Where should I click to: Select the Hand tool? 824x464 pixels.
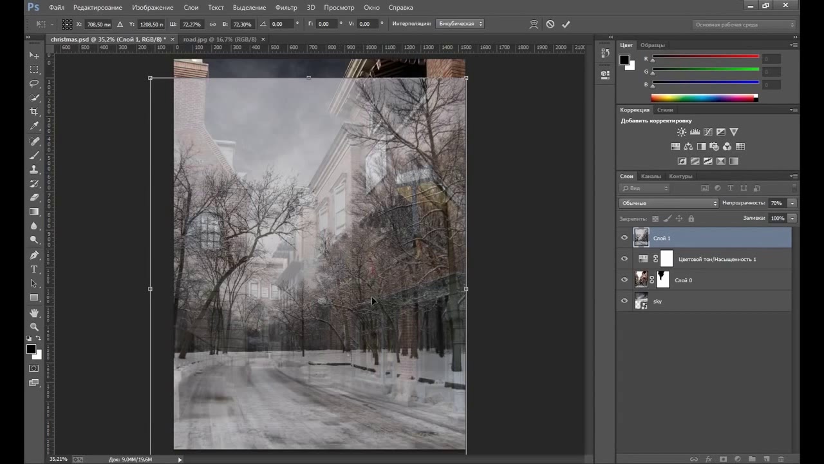pyautogui.click(x=34, y=313)
